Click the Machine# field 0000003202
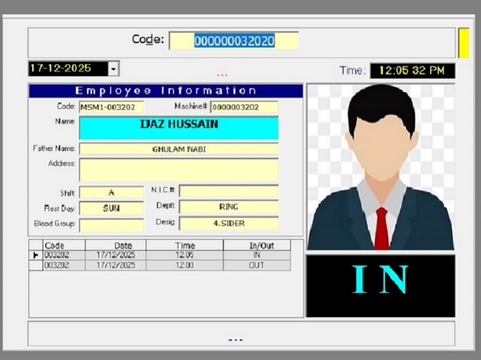481x360 pixels. coord(244,107)
